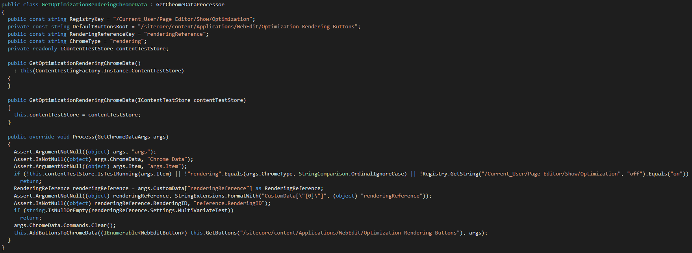Select the DefaultButtonsRoot constant identifier
692x253 pixels.
point(100,27)
